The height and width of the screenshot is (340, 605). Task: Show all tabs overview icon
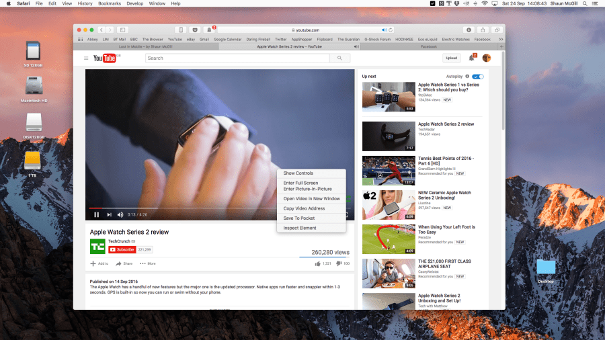tap(497, 30)
